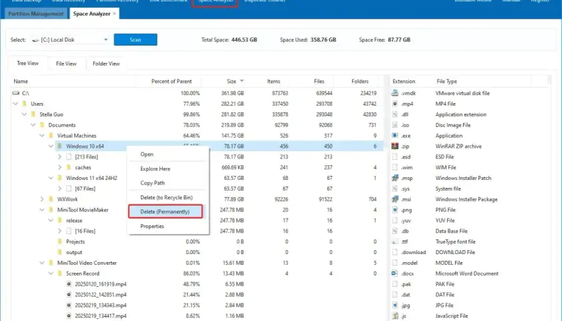Viewport: 562px width, 321px height.
Task: Click the Documents folder icon
Action: 42,125
